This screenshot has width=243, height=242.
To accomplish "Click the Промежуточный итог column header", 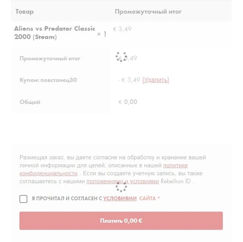I will pos(148,12).
